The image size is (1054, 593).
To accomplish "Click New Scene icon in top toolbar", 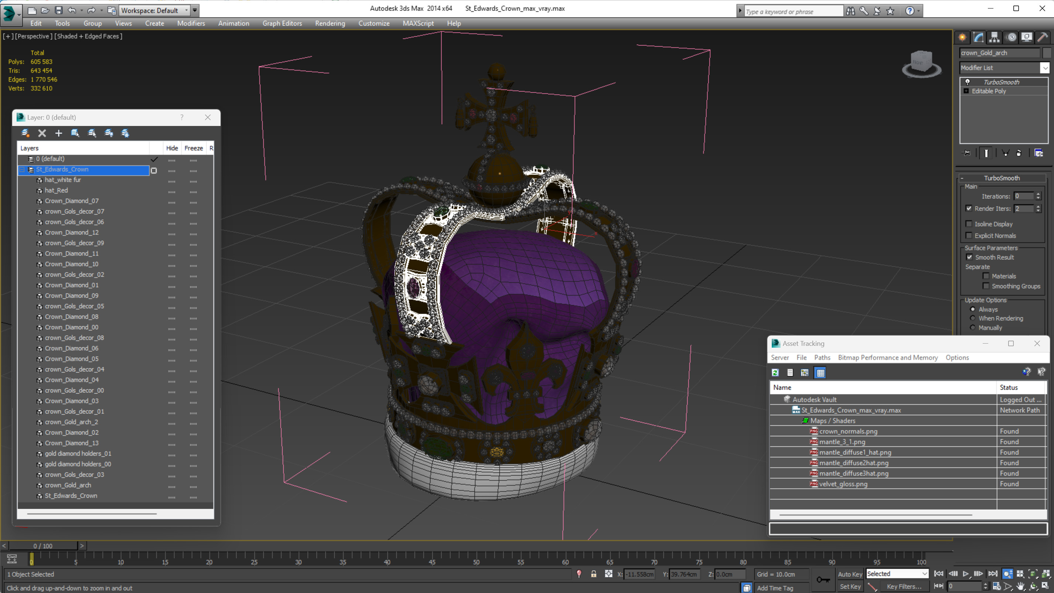I will (32, 10).
